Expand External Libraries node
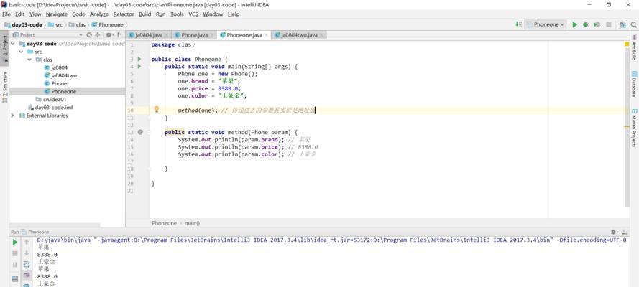 coord(13,116)
